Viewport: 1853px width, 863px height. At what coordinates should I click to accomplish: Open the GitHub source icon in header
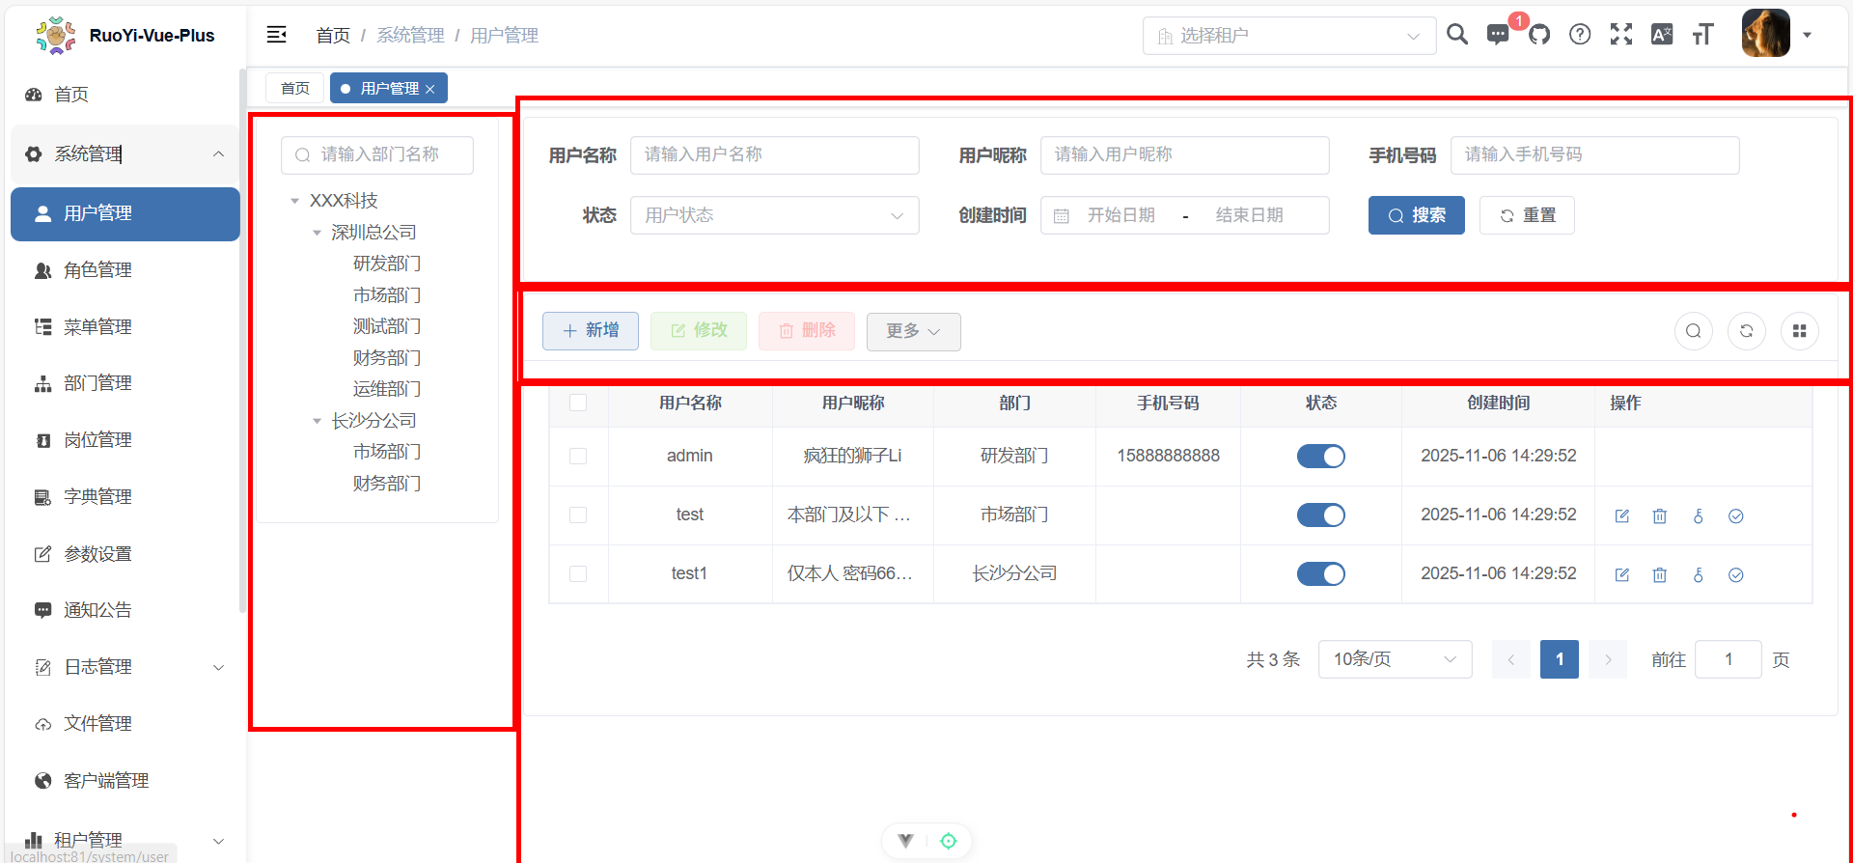pyautogui.click(x=1539, y=36)
